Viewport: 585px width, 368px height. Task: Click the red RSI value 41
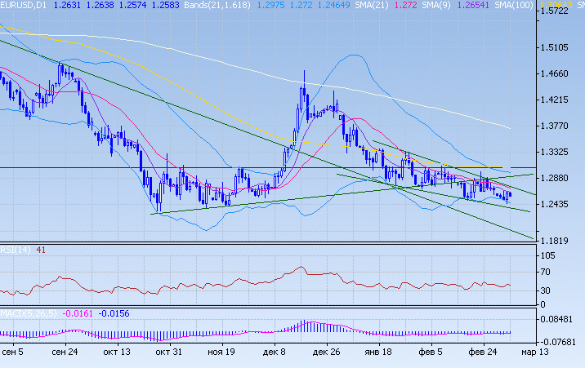pyautogui.click(x=40, y=250)
